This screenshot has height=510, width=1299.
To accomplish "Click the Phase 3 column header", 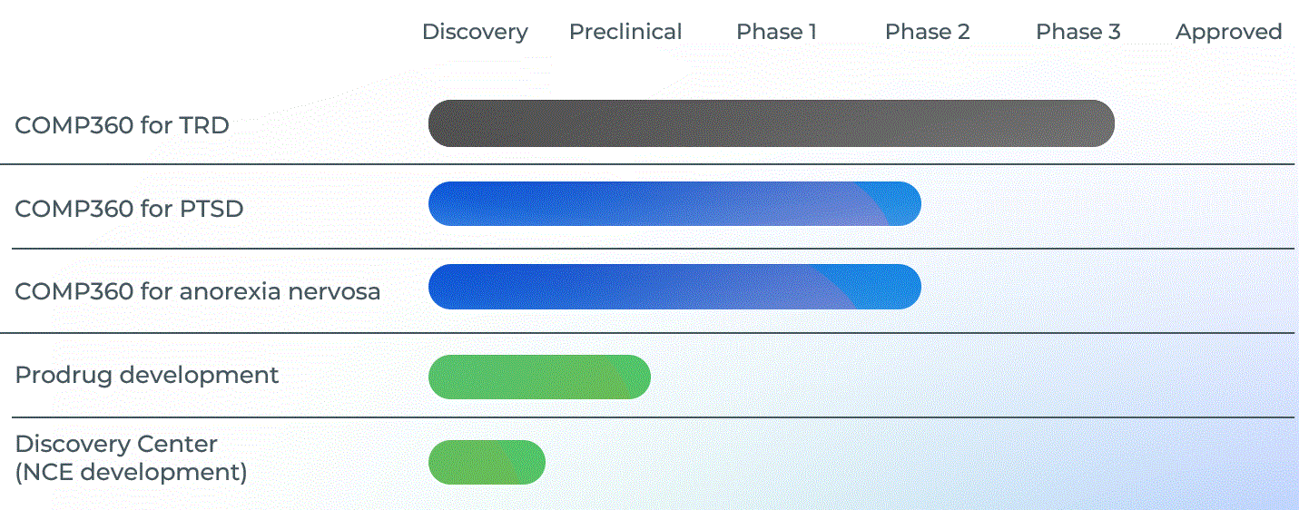I will point(1078,33).
